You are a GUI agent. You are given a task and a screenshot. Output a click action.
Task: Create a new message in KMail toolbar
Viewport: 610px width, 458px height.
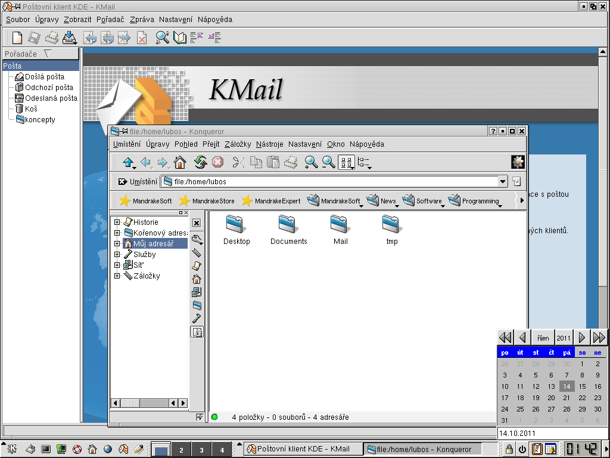tap(17, 38)
